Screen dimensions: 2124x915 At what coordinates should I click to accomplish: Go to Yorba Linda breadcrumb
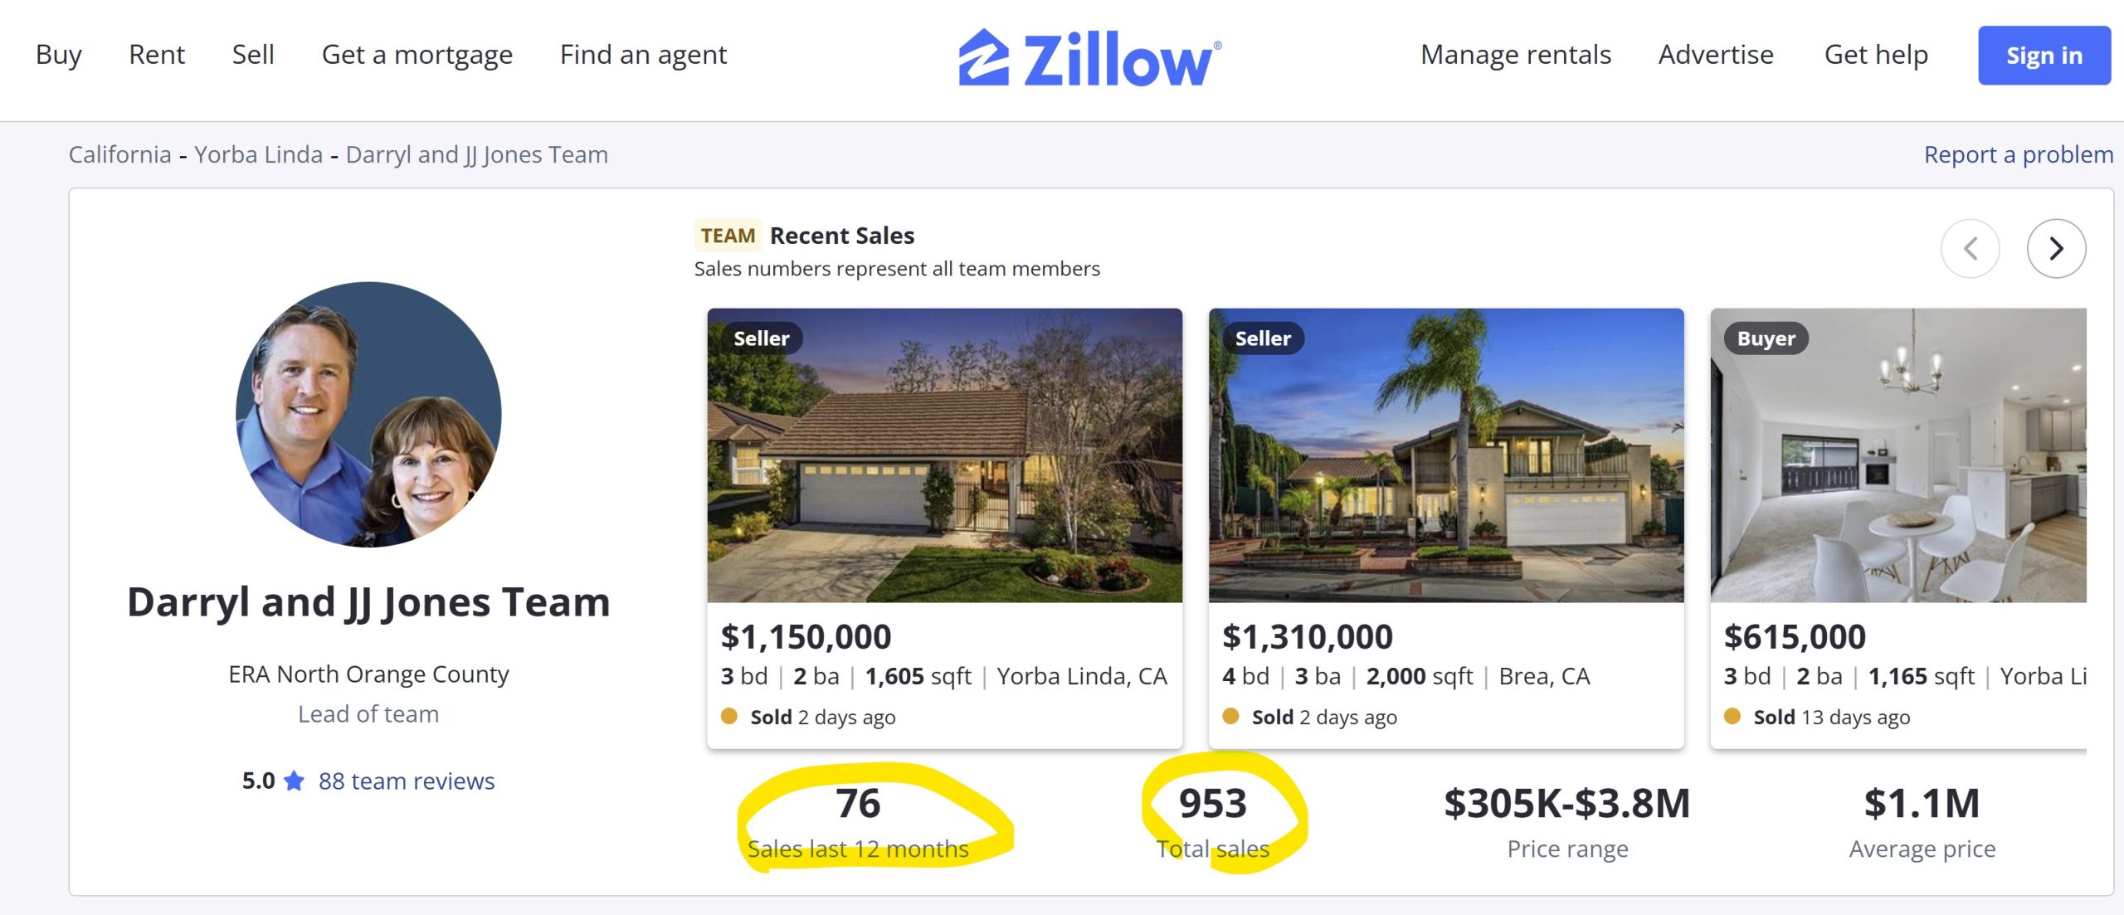point(258,154)
